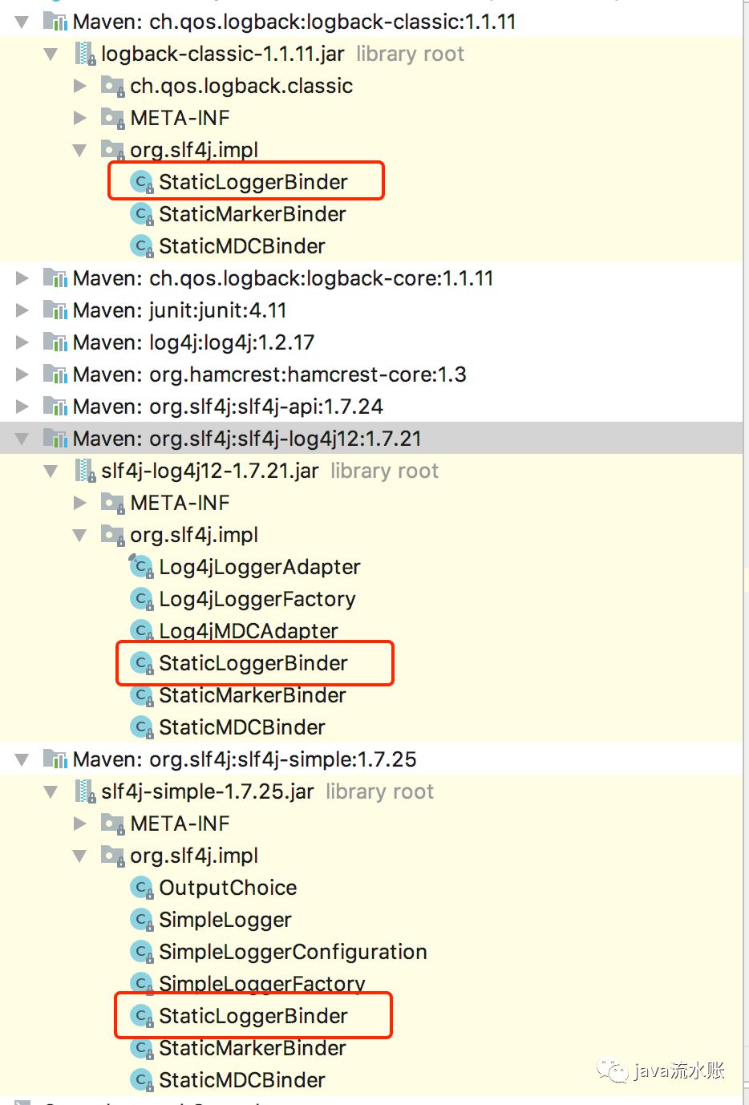Click the slf4j-log4j12-1.7.21.jar archive icon
749x1105 pixels.
(85, 471)
